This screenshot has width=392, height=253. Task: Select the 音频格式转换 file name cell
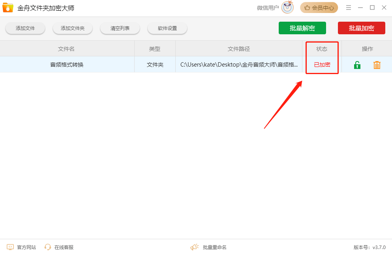pos(67,65)
